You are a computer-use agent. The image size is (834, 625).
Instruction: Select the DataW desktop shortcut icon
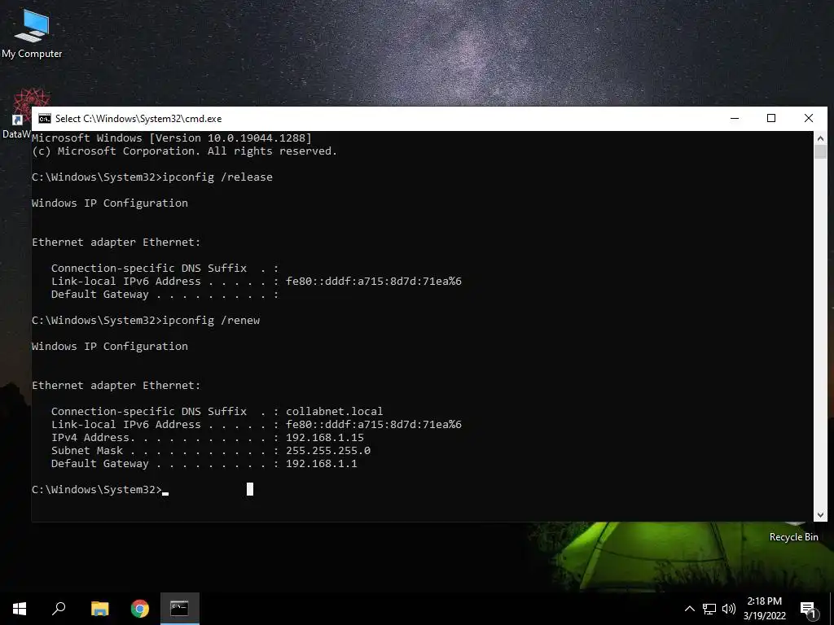[x=16, y=114]
